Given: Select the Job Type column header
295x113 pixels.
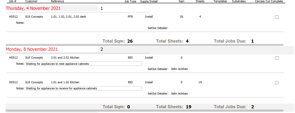Looking at the screenshot, I should pos(130,1).
